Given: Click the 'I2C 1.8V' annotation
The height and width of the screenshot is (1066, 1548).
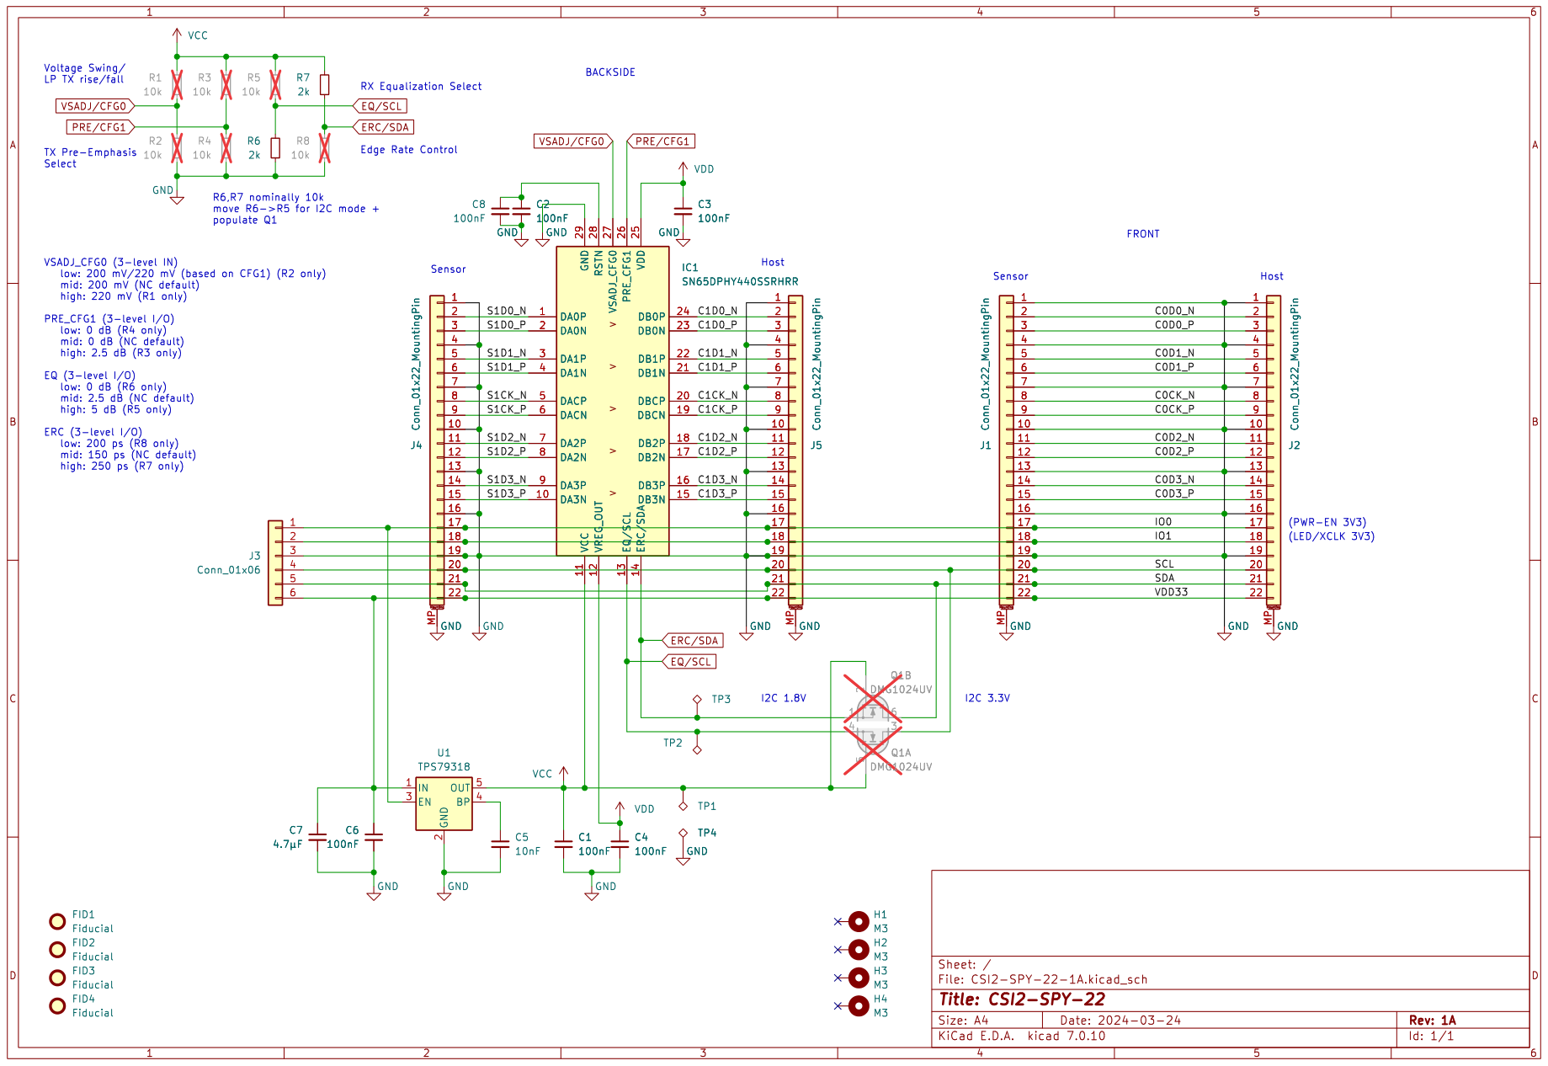Looking at the screenshot, I should [x=784, y=698].
